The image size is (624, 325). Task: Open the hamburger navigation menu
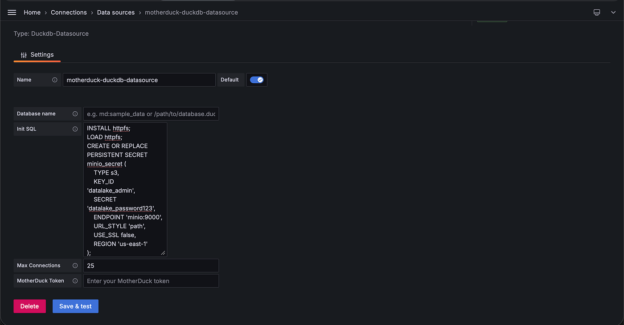tap(12, 12)
